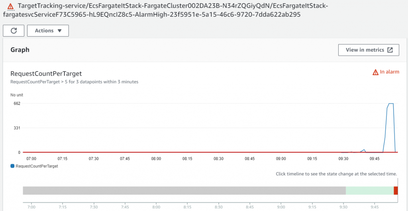The height and width of the screenshot is (211, 408).
Task: Open View in metrics link
Action: click(369, 50)
